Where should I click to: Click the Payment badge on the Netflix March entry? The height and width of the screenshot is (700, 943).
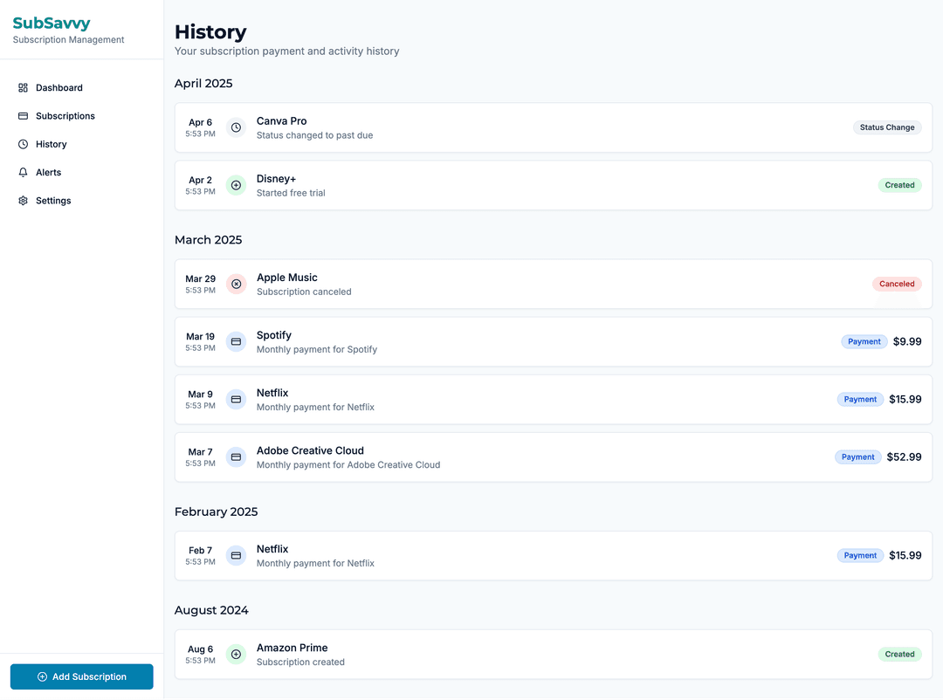pyautogui.click(x=860, y=399)
